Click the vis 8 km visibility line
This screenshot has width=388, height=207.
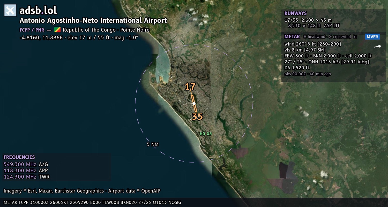tap(305, 50)
